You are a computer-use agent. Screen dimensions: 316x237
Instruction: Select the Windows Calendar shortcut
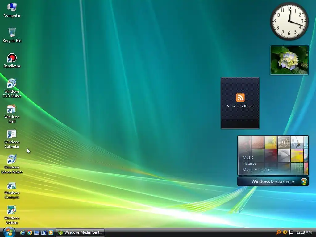[x=12, y=139]
